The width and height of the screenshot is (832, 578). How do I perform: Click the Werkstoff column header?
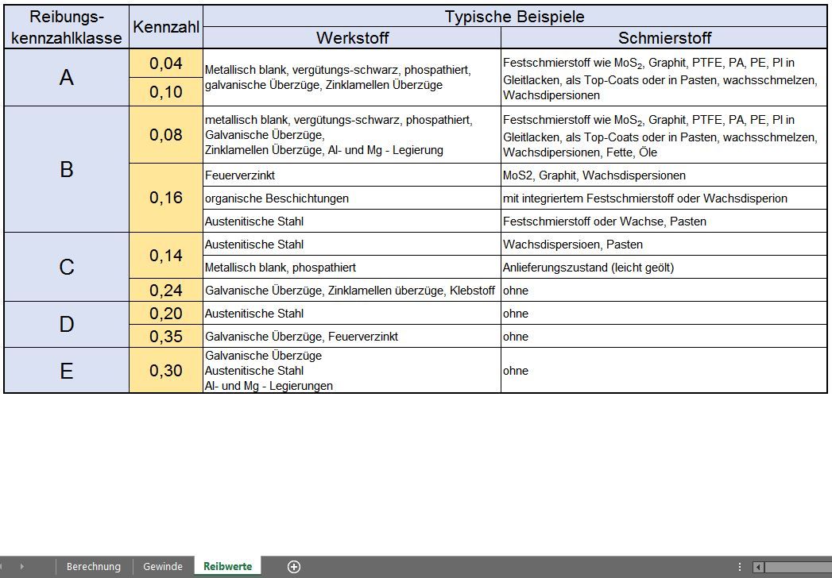(x=352, y=37)
